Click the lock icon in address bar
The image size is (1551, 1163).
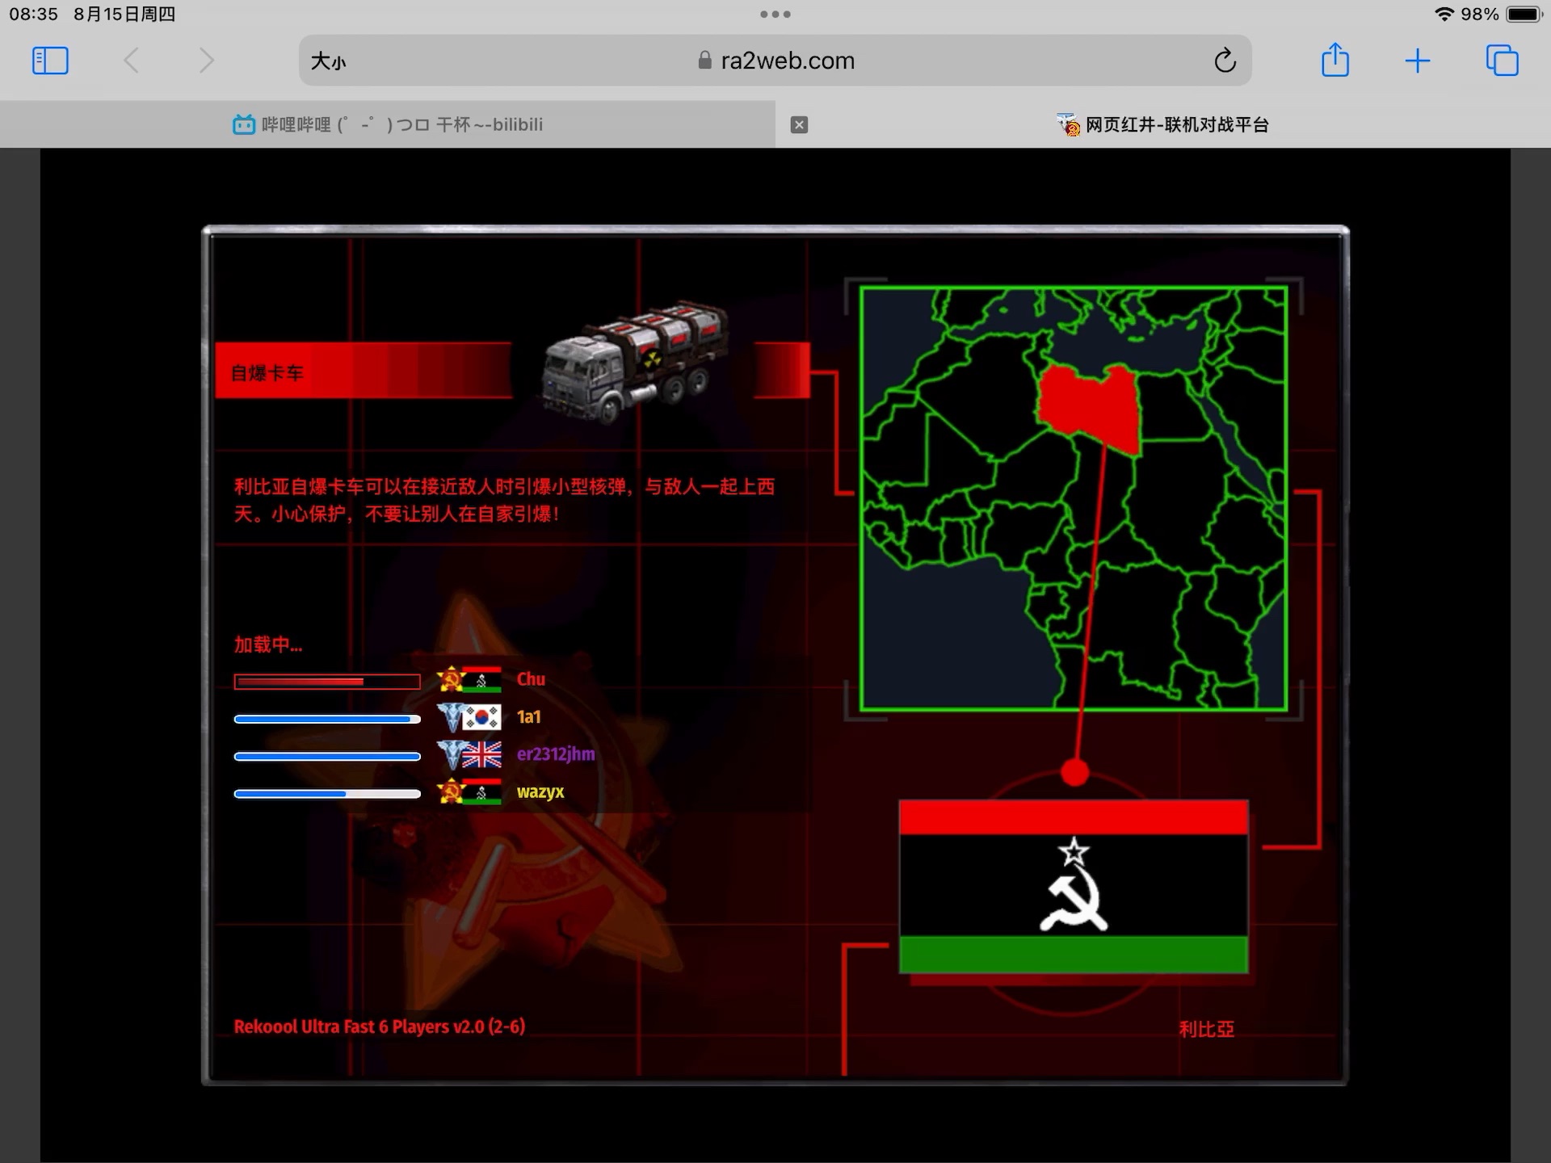pos(704,61)
